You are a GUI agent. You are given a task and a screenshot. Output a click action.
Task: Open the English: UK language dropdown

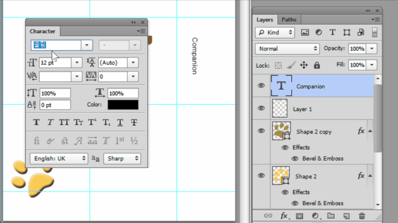point(59,158)
